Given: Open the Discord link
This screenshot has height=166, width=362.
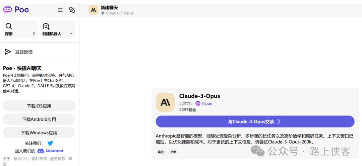Looking at the screenshot, I should 50,151.
